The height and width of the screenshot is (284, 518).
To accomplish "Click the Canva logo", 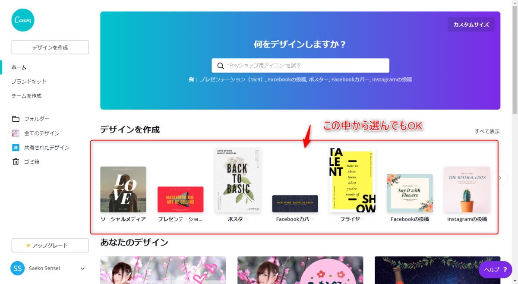I will pyautogui.click(x=23, y=20).
